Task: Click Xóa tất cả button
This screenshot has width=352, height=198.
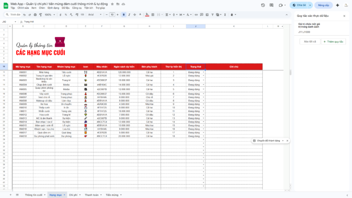Action: (310, 42)
